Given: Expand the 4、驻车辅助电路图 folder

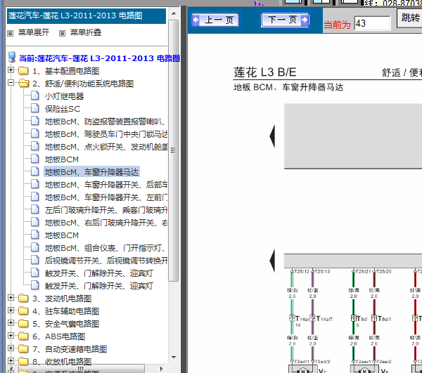Looking at the screenshot, I should (x=11, y=310).
